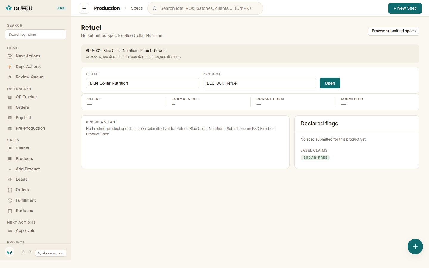Screen dimensions: 429x268
Task: Click the FORMULA REF summary label
Action: (185, 99)
